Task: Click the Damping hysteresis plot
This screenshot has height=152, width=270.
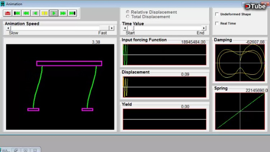Action: 240,63
